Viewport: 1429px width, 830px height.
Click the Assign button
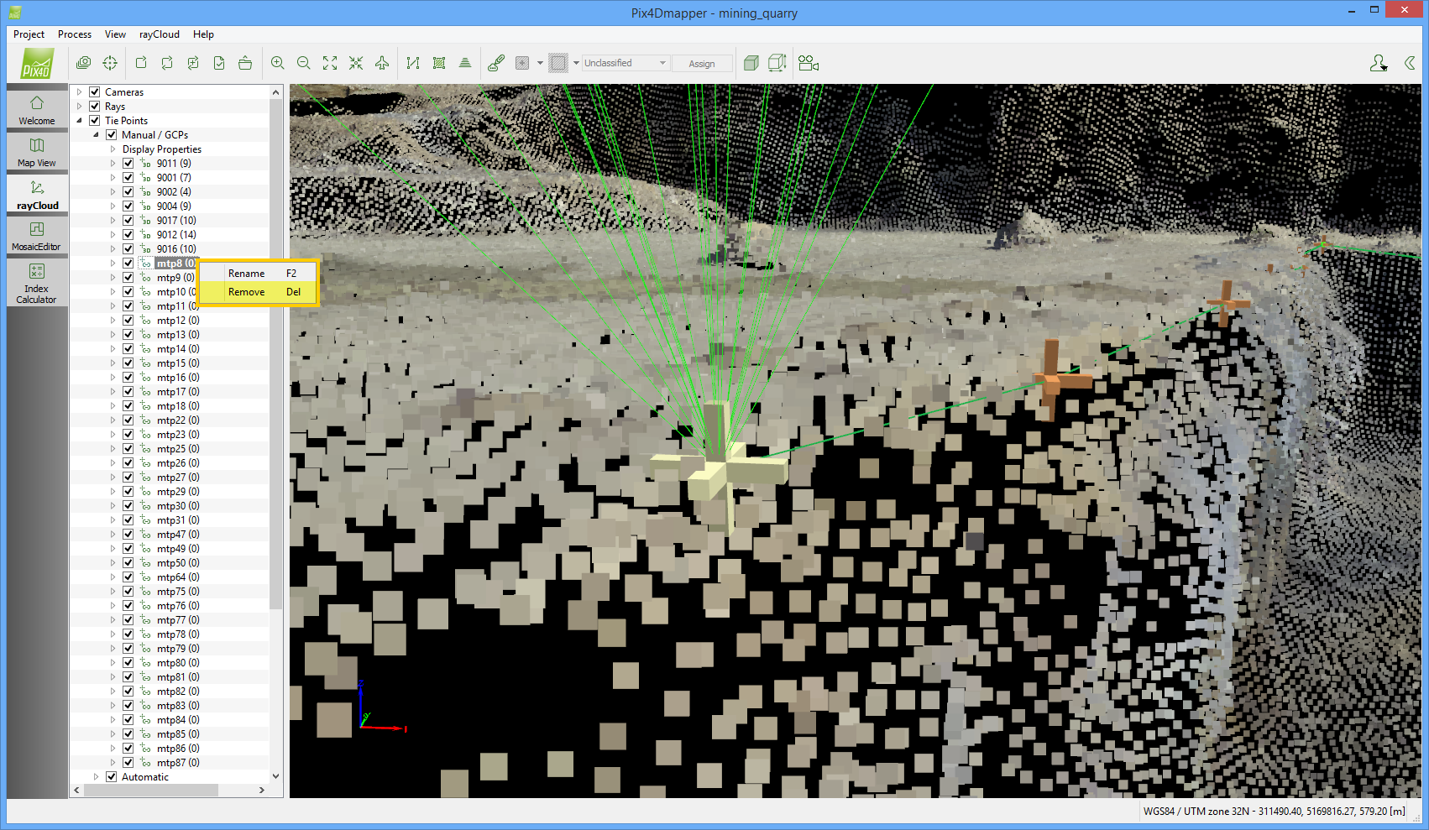click(702, 64)
